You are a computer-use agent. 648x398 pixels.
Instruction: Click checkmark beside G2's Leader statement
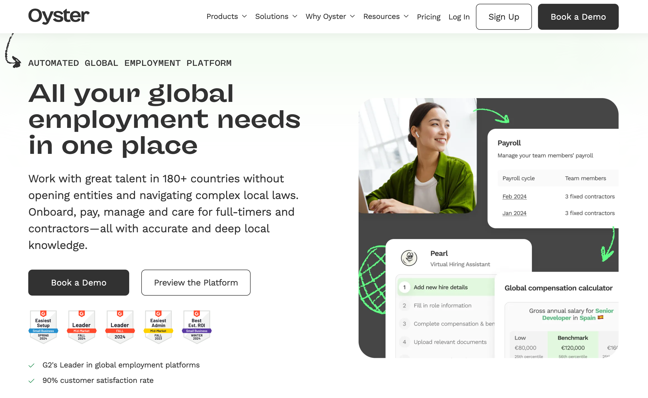point(32,365)
